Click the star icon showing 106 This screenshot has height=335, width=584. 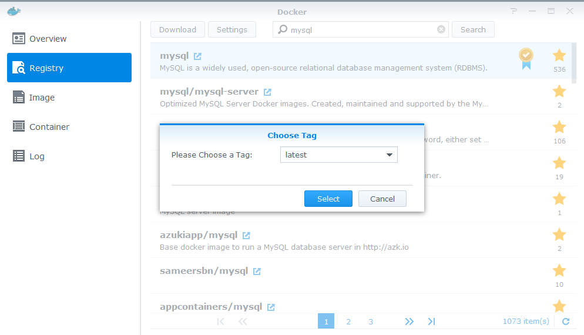(x=559, y=127)
